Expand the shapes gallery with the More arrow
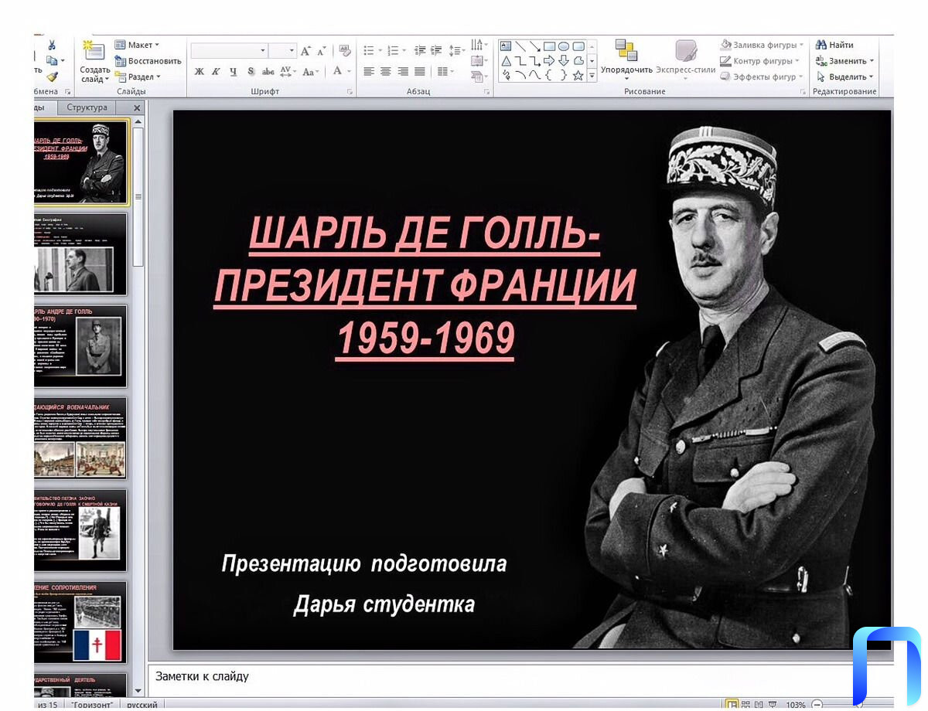This screenshot has height=711, width=928. click(x=592, y=76)
